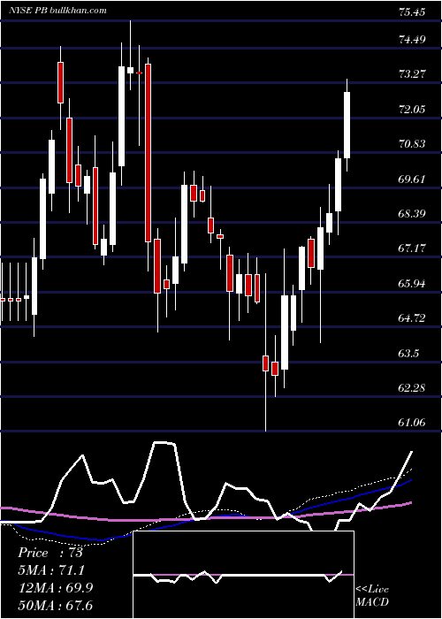Viewport: 442px width, 619px height.
Task: Select the 64.72 price axis label
Action: pyautogui.click(x=412, y=318)
